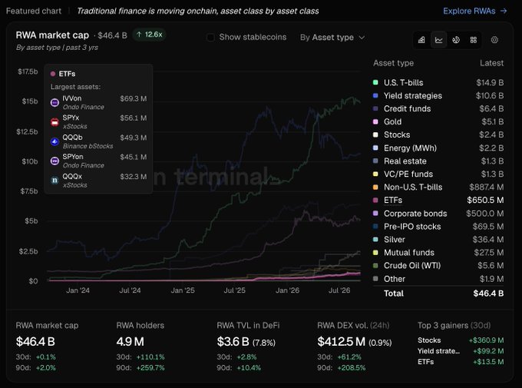Screen dimensions: 522x388
Task: Click the arrow next to Explore RWAs
Action: (504, 11)
